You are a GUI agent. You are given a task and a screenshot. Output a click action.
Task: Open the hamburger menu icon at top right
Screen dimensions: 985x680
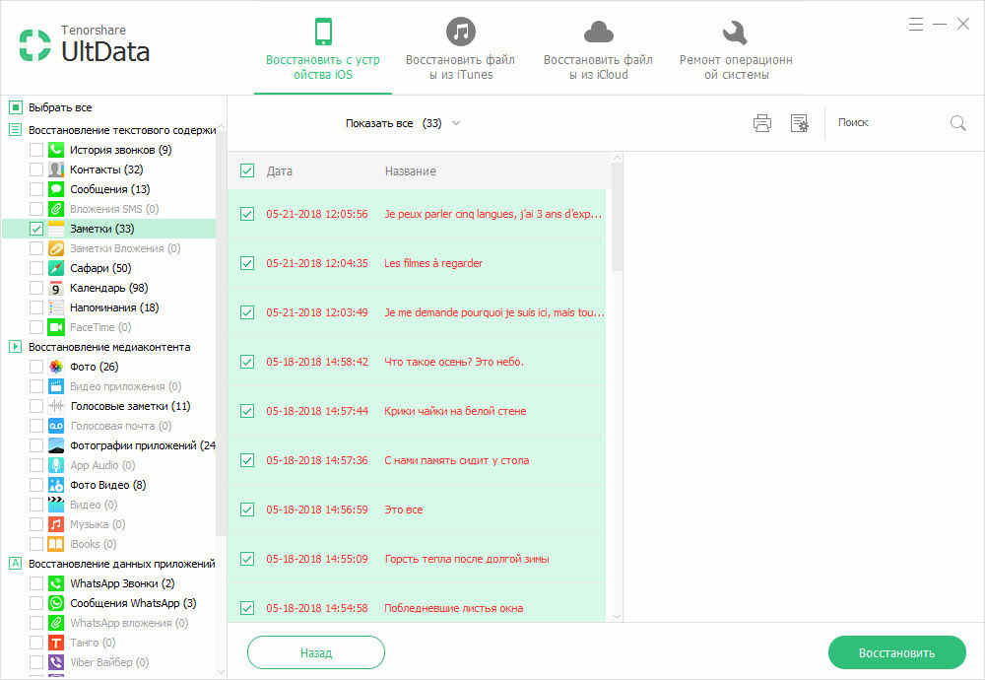(x=916, y=25)
